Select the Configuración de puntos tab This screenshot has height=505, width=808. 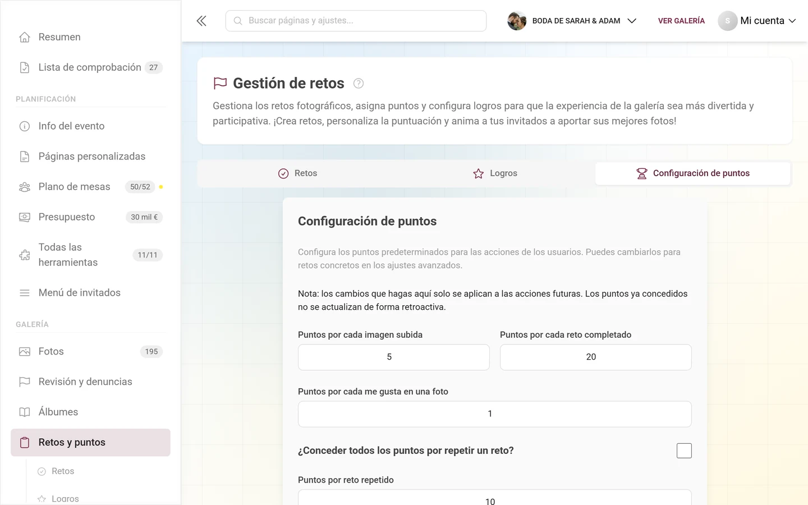[693, 173]
